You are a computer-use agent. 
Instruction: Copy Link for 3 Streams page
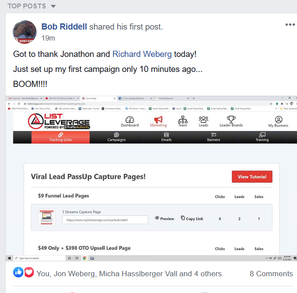(192, 218)
